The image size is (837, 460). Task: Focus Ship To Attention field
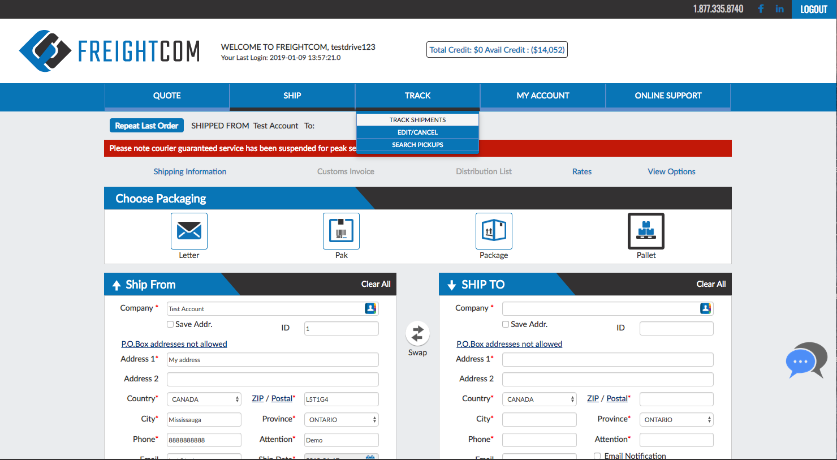pos(676,440)
